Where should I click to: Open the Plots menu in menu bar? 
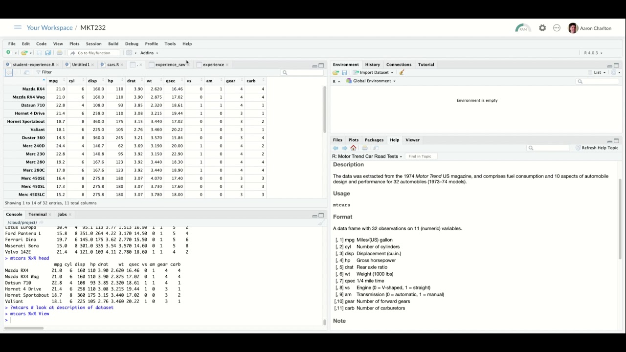[x=74, y=44]
